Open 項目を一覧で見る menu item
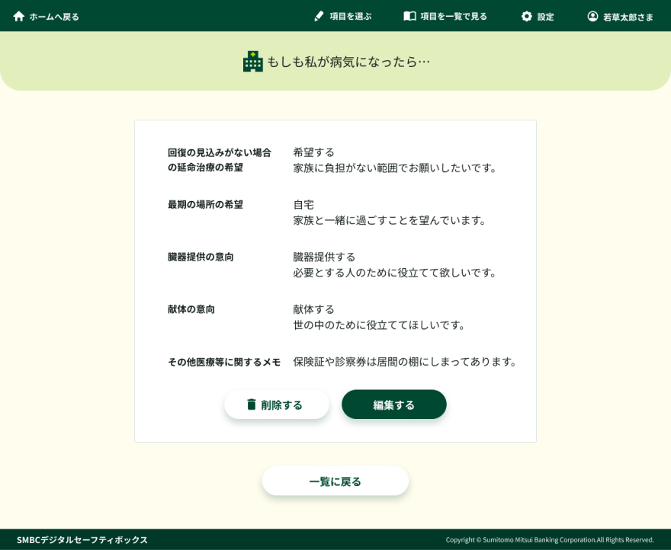Viewport: 671px width, 550px height. click(x=445, y=16)
